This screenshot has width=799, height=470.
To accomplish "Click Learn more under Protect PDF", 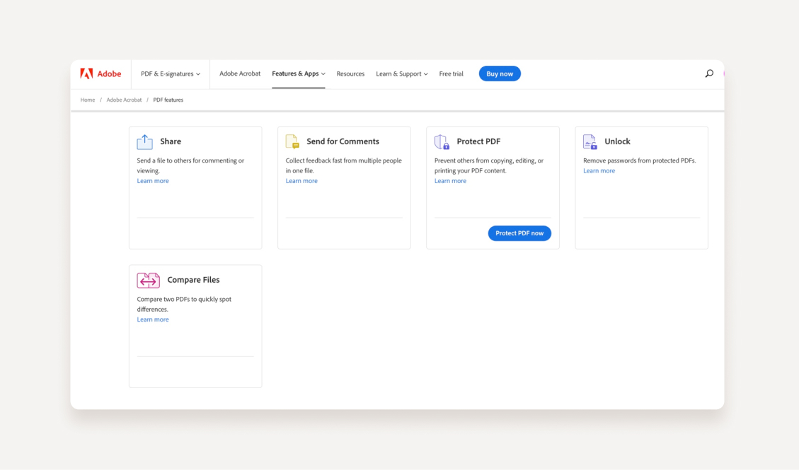I will click(x=451, y=180).
